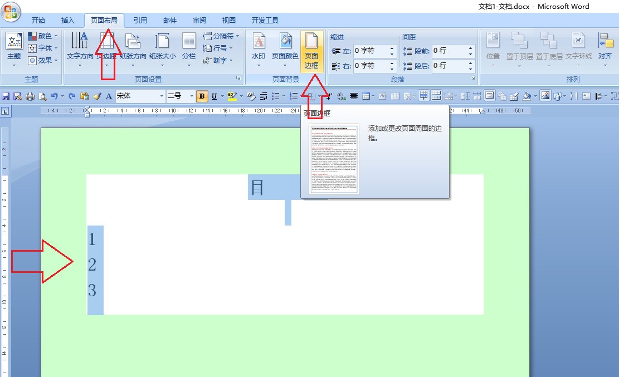Open the 字体 theme fonts dropdown

coord(43,48)
